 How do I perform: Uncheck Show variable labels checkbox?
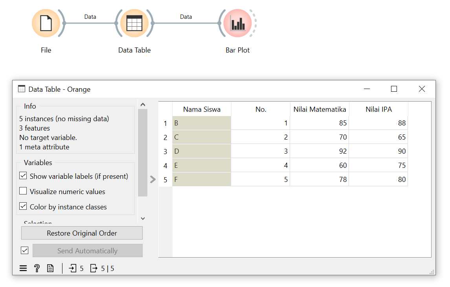(x=23, y=176)
